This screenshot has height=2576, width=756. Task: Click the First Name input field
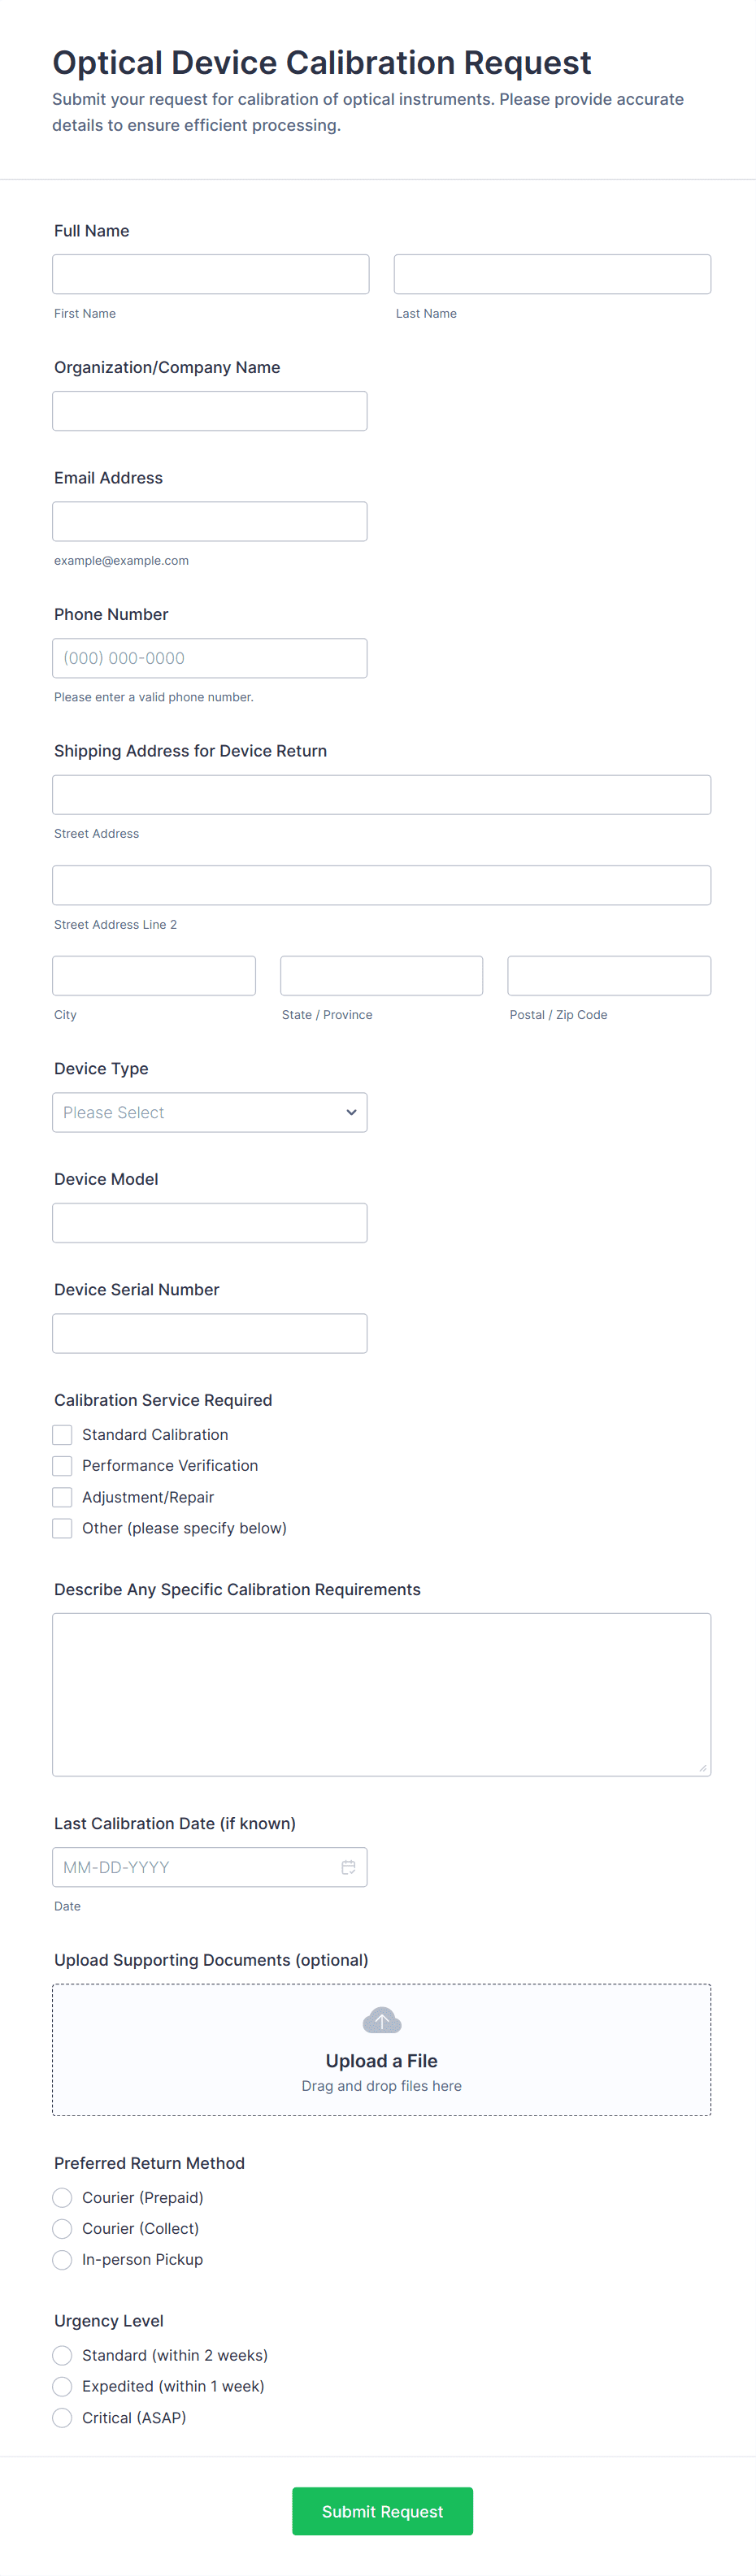coord(210,274)
